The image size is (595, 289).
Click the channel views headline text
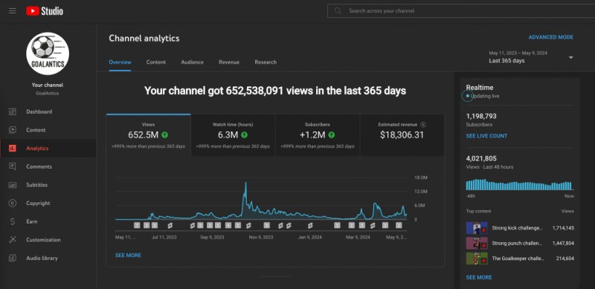[x=275, y=91]
